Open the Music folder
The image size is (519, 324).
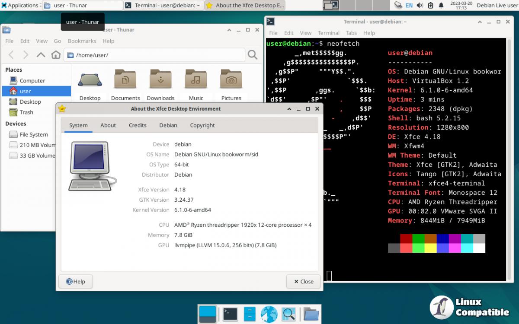(196, 80)
